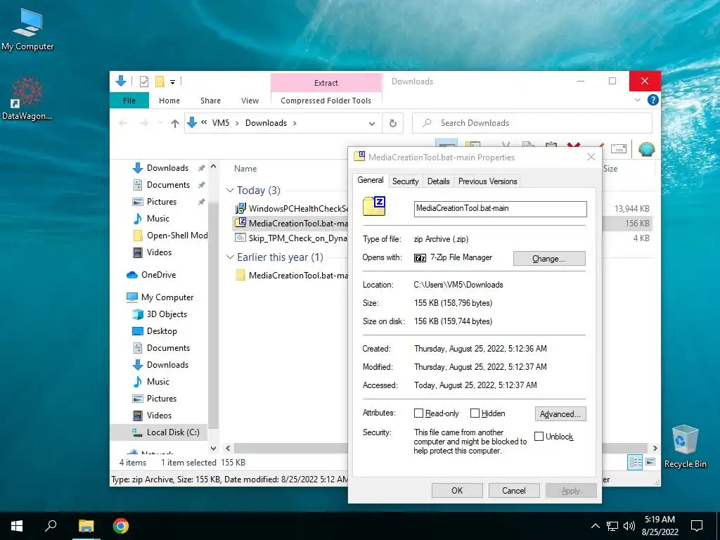Select the MediaCreationTool.bat-main folder under Earlier this year

[292, 276]
